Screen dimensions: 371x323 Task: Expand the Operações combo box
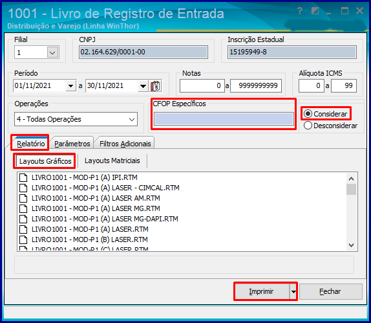(x=132, y=119)
